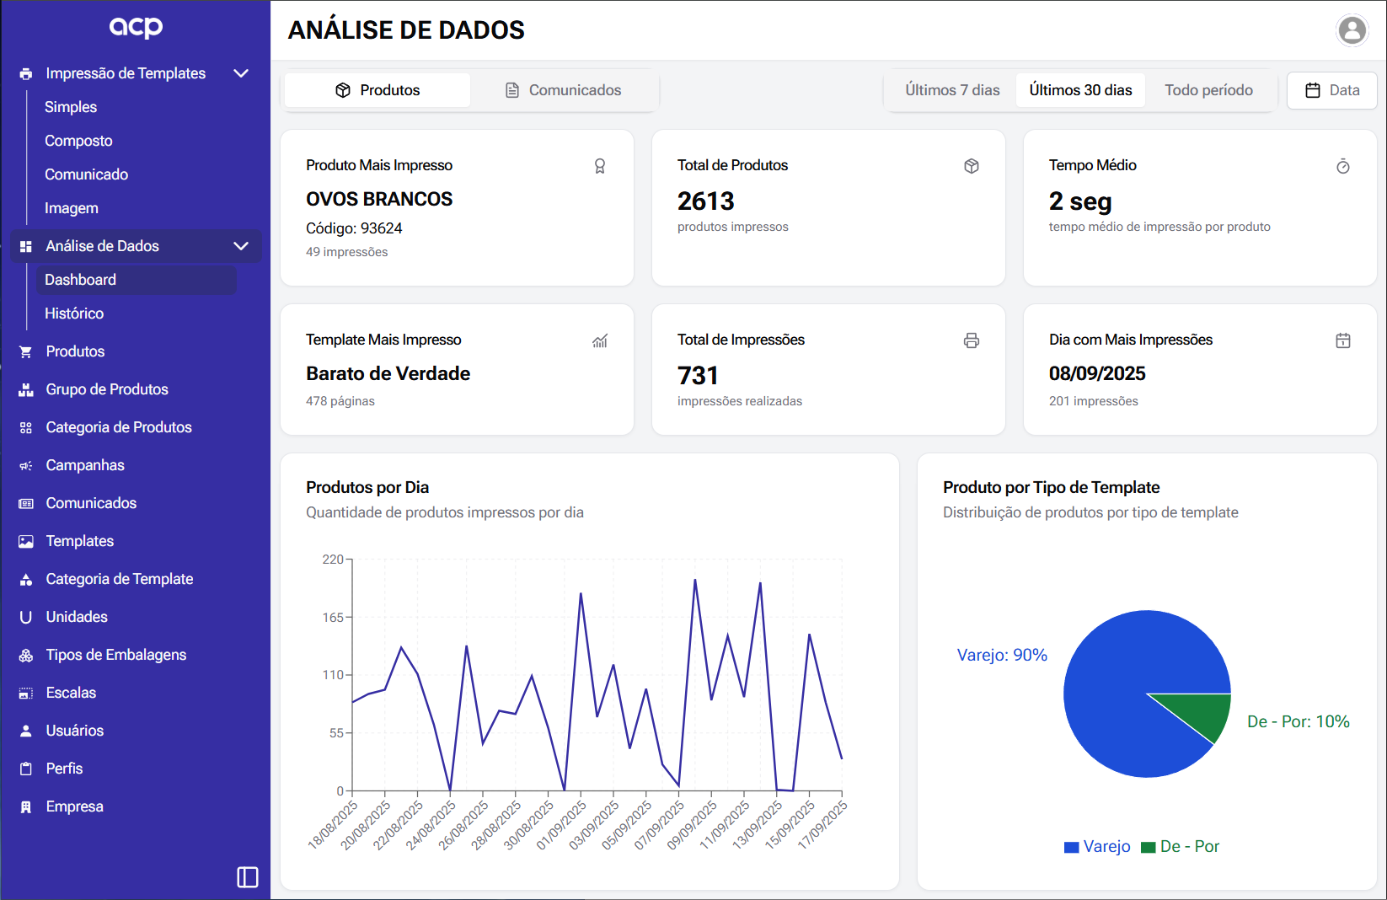Screen dimensions: 1387x900
Task: Collapse the Análise de Dados section
Action: tap(241, 246)
